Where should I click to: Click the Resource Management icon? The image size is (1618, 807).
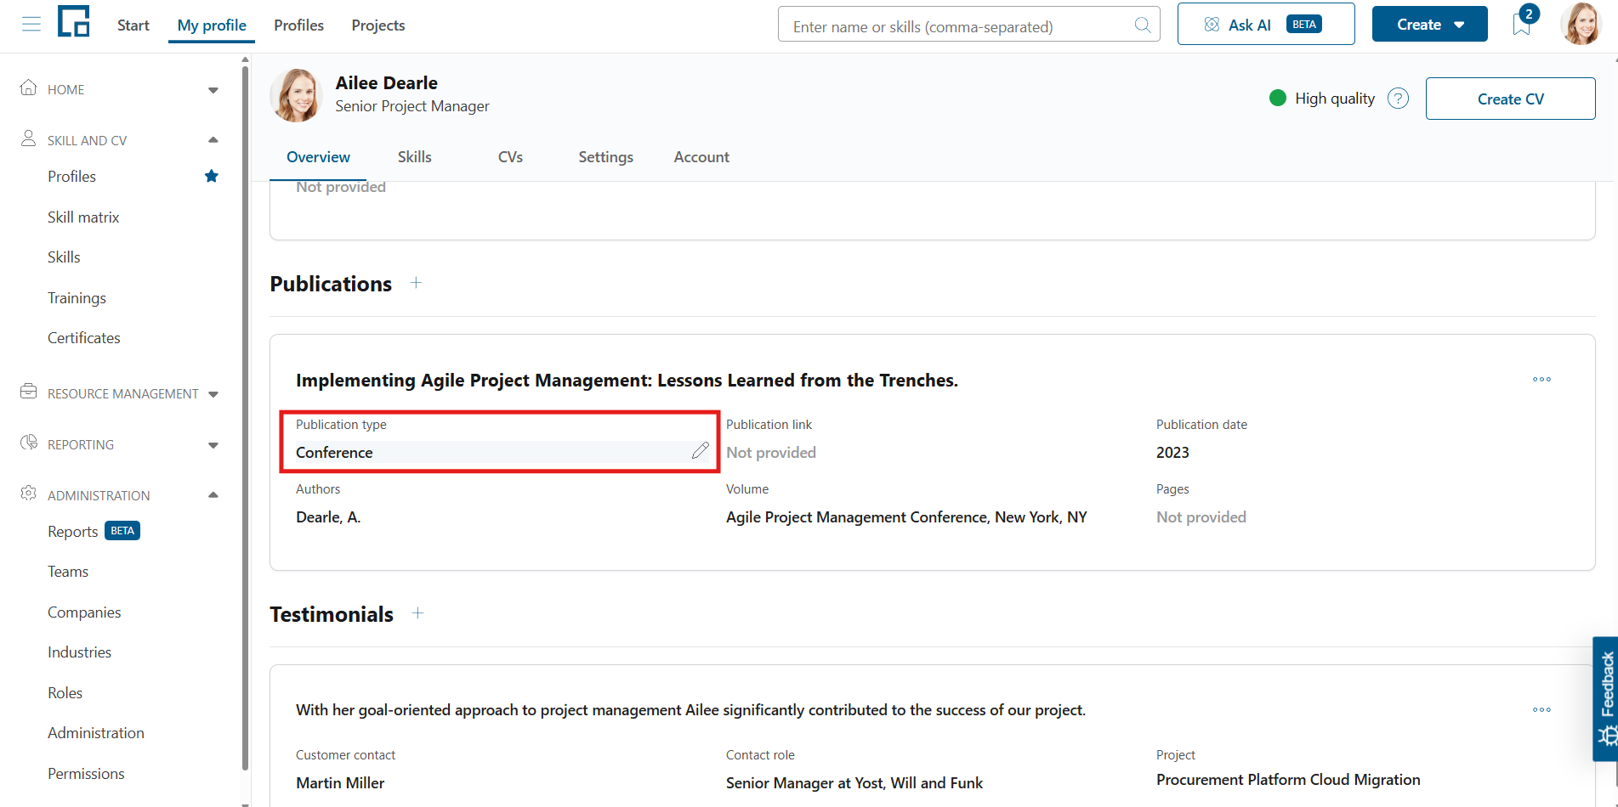pos(29,392)
